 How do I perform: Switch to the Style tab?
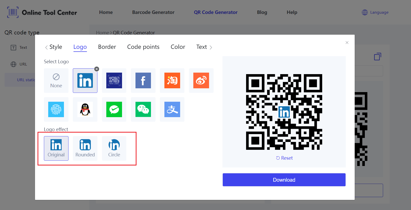[56, 47]
